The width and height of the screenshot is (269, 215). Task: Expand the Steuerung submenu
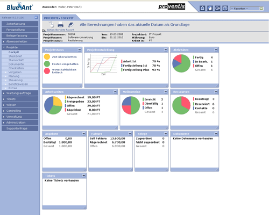point(20,80)
